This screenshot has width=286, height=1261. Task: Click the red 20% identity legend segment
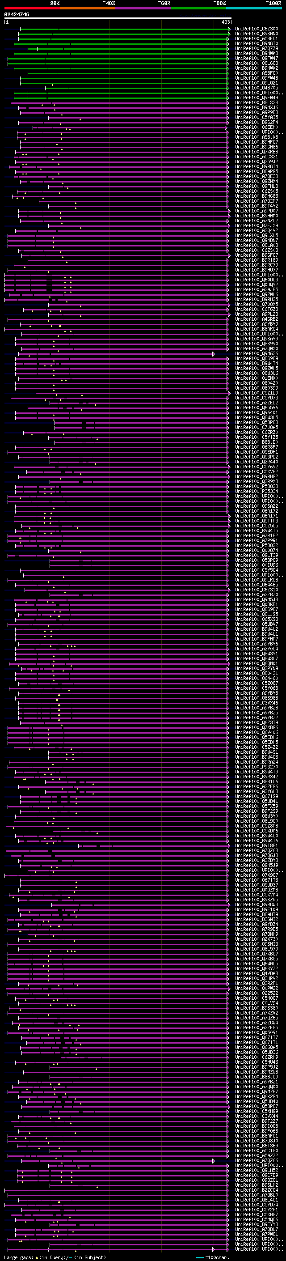(x=32, y=8)
